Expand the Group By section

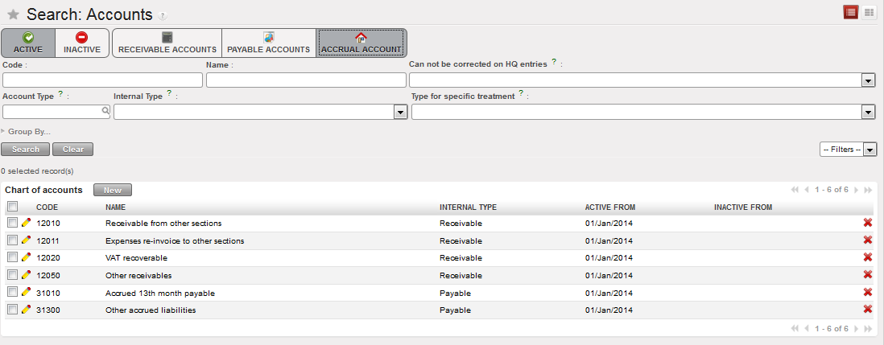[29, 131]
